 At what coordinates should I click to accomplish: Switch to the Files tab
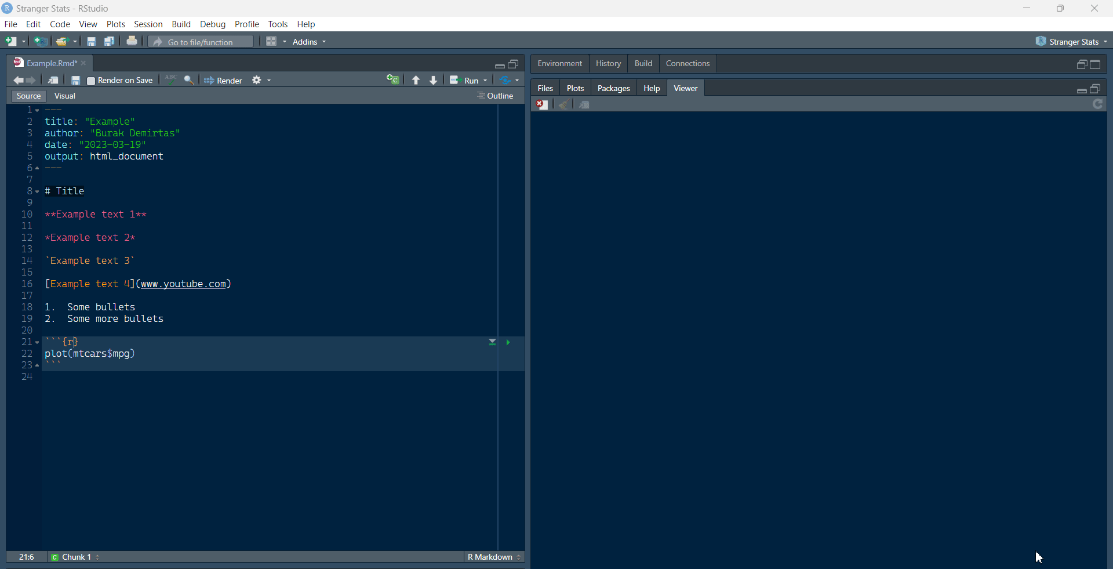pos(545,88)
